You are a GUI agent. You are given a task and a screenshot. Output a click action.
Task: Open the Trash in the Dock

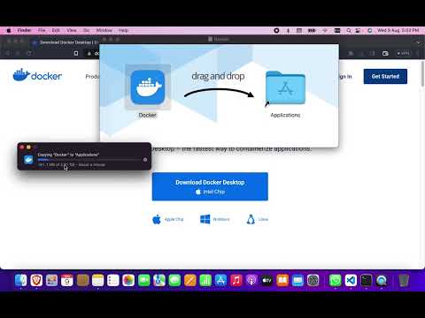[x=404, y=280]
